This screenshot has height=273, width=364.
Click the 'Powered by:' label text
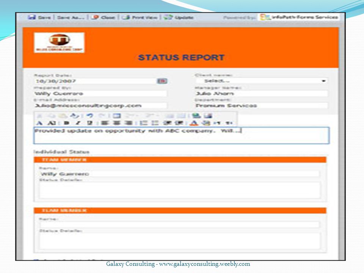pyautogui.click(x=240, y=17)
